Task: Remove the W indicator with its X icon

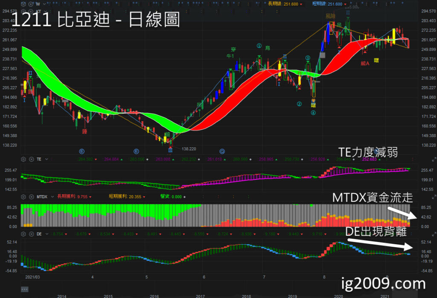Action: [31, 4]
